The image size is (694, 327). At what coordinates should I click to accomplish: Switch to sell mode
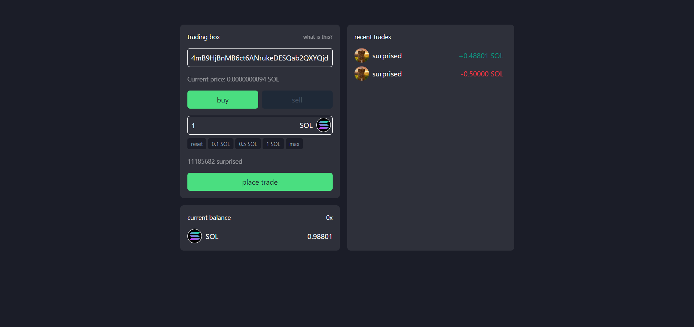[297, 100]
